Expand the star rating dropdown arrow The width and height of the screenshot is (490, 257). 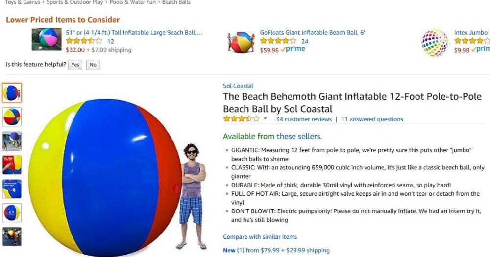265,118
